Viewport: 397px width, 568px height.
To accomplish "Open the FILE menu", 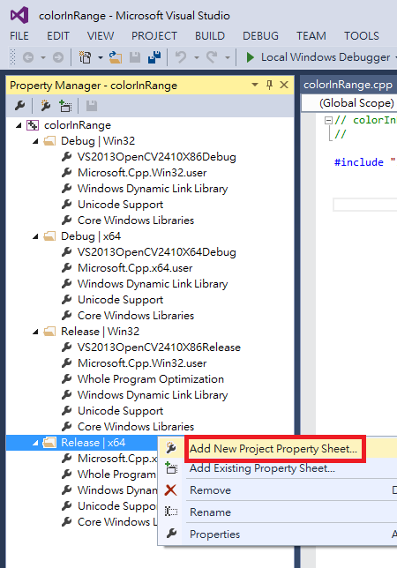I will click(19, 36).
